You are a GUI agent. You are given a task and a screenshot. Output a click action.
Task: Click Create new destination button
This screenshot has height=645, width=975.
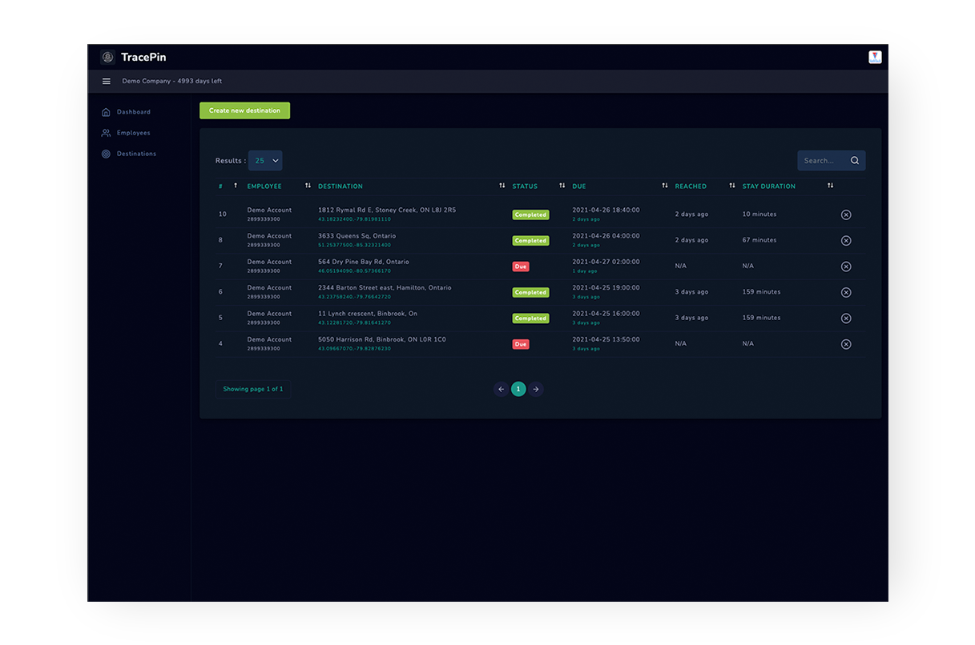pyautogui.click(x=244, y=110)
